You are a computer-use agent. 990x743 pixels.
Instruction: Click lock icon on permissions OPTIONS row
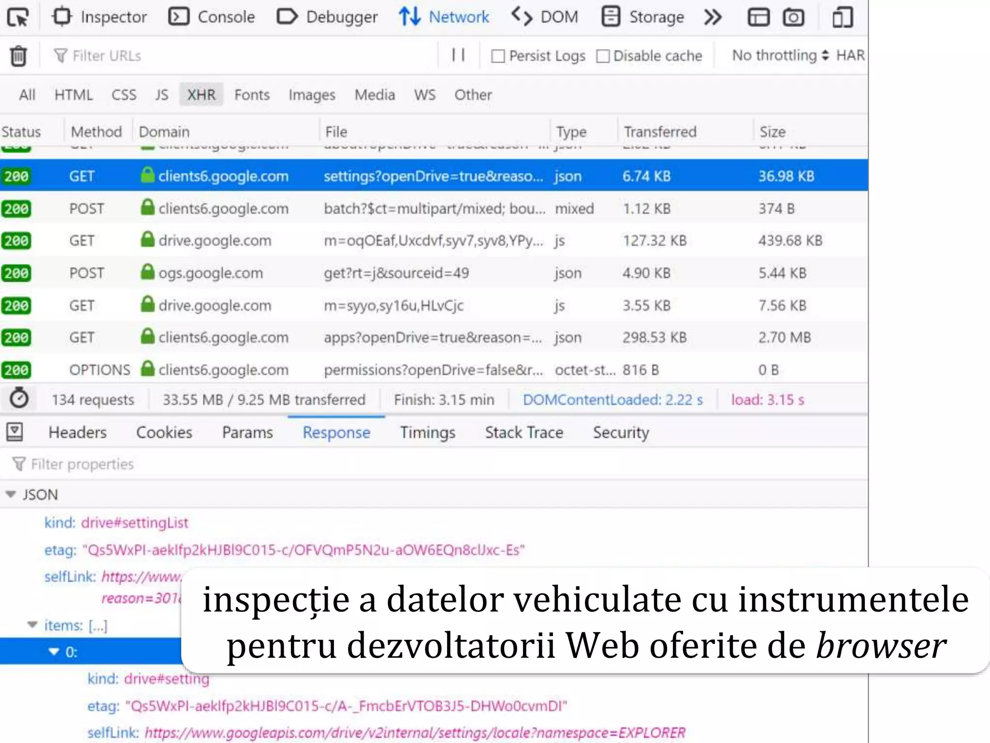pyautogui.click(x=147, y=369)
